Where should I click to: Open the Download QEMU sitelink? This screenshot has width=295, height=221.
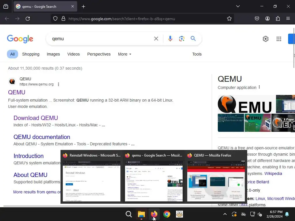[35, 118]
